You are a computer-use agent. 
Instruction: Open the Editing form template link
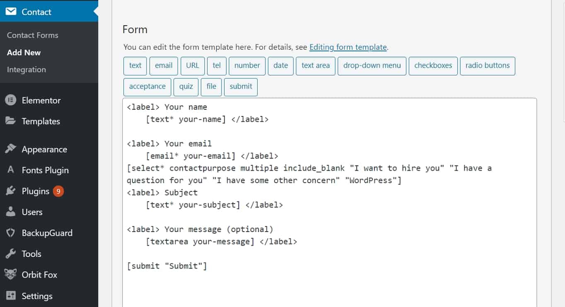[348, 47]
